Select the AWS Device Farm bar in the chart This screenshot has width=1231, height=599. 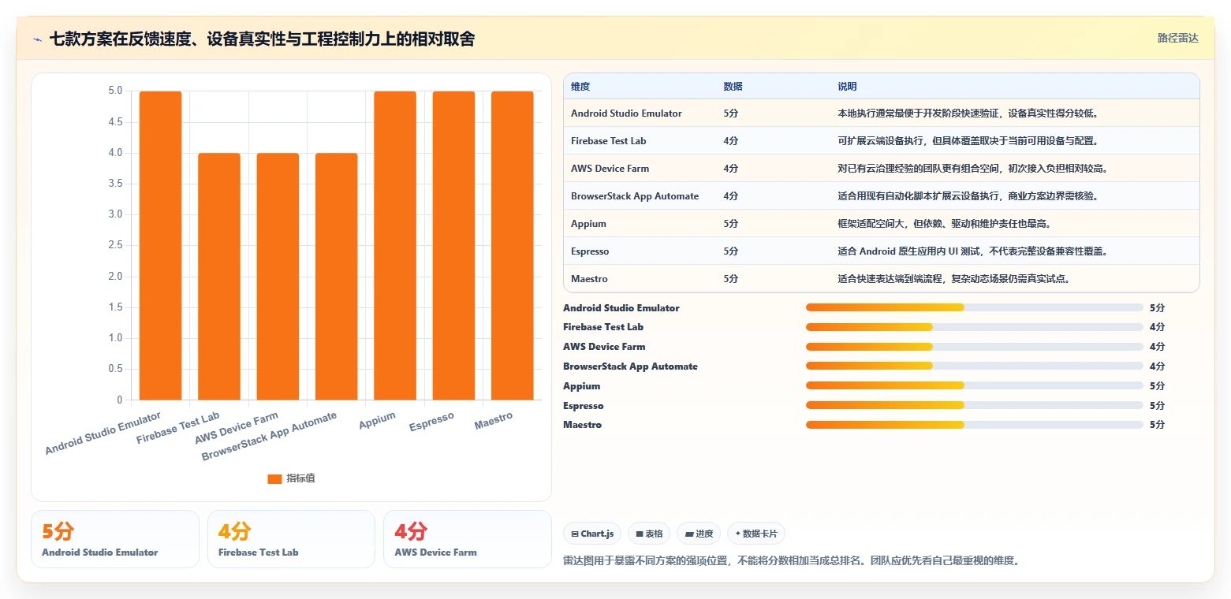pyautogui.click(x=278, y=276)
